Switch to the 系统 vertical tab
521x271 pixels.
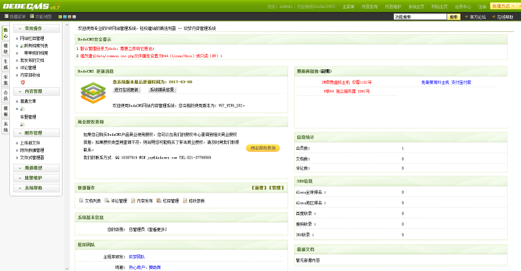click(5, 127)
